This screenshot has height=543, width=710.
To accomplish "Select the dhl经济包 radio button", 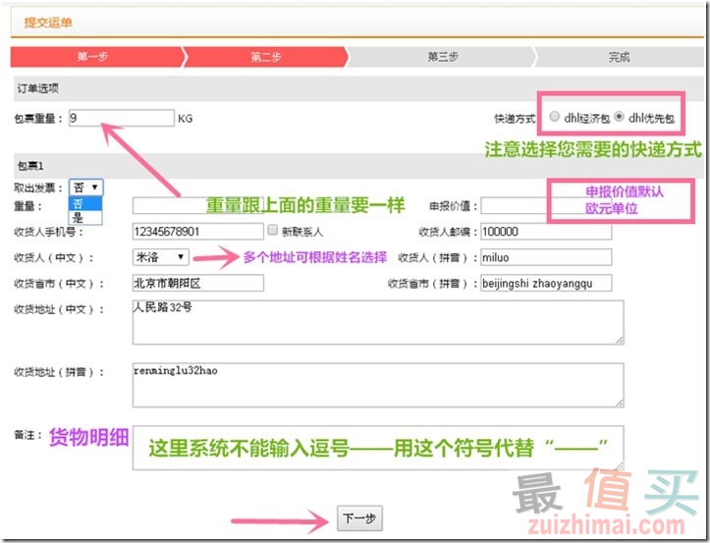I will tap(554, 117).
